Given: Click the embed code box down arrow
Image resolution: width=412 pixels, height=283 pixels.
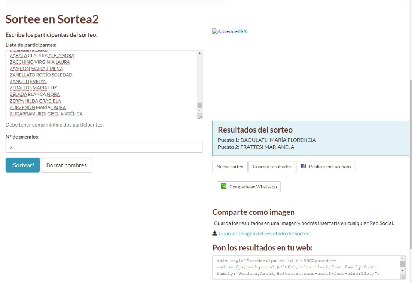Looking at the screenshot, I should click(x=402, y=271).
